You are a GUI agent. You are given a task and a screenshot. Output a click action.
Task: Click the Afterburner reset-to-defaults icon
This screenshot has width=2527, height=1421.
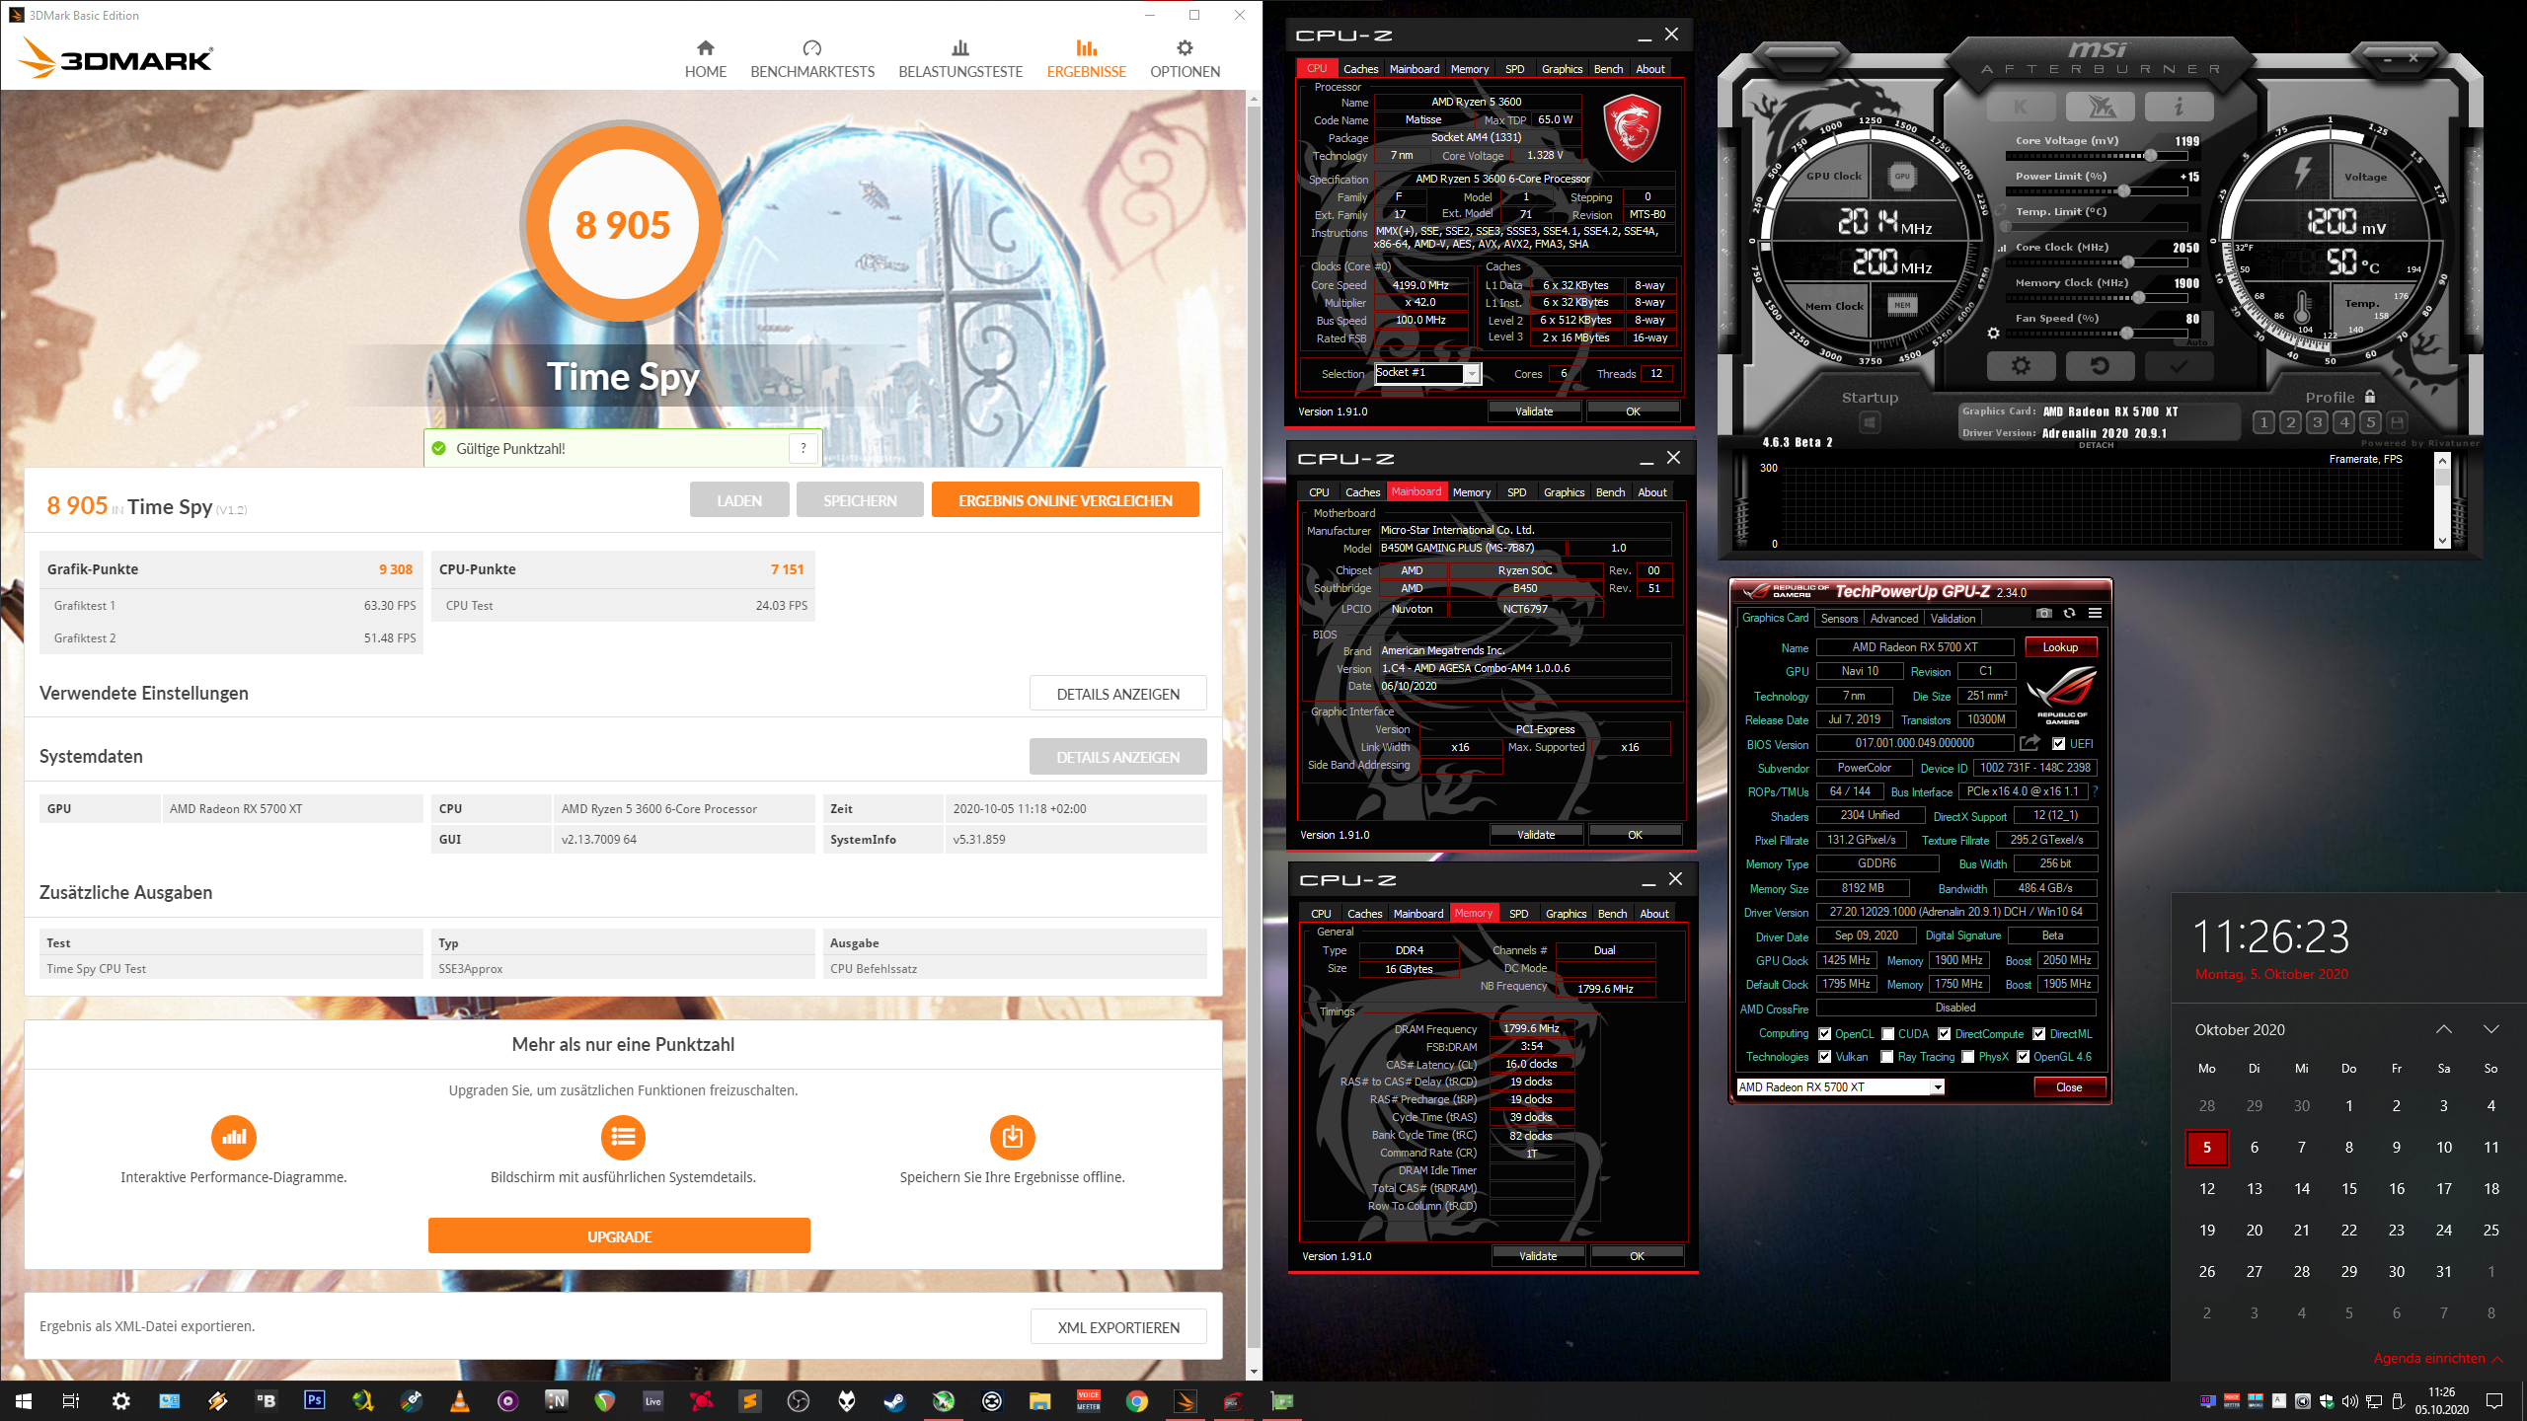pyautogui.click(x=2100, y=365)
